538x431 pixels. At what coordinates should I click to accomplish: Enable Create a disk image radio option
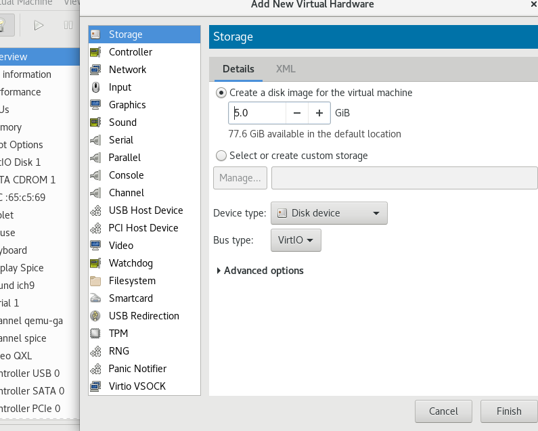[221, 93]
